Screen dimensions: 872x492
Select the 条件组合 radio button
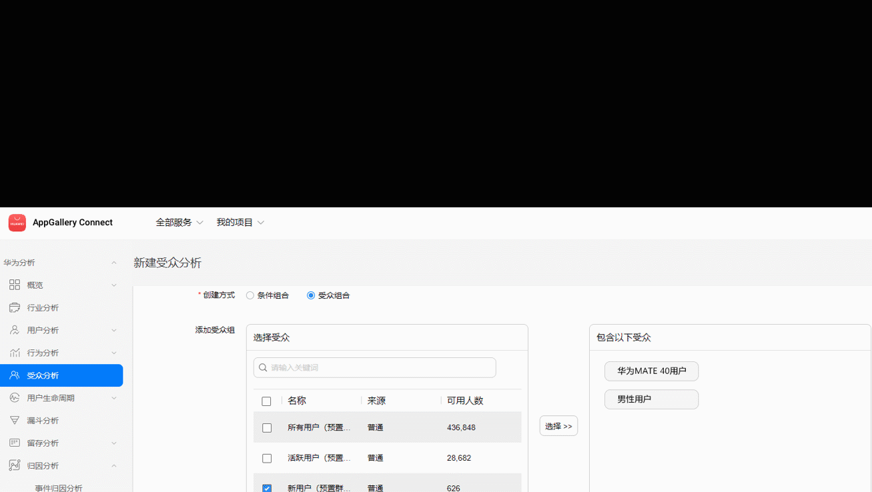[x=250, y=295]
